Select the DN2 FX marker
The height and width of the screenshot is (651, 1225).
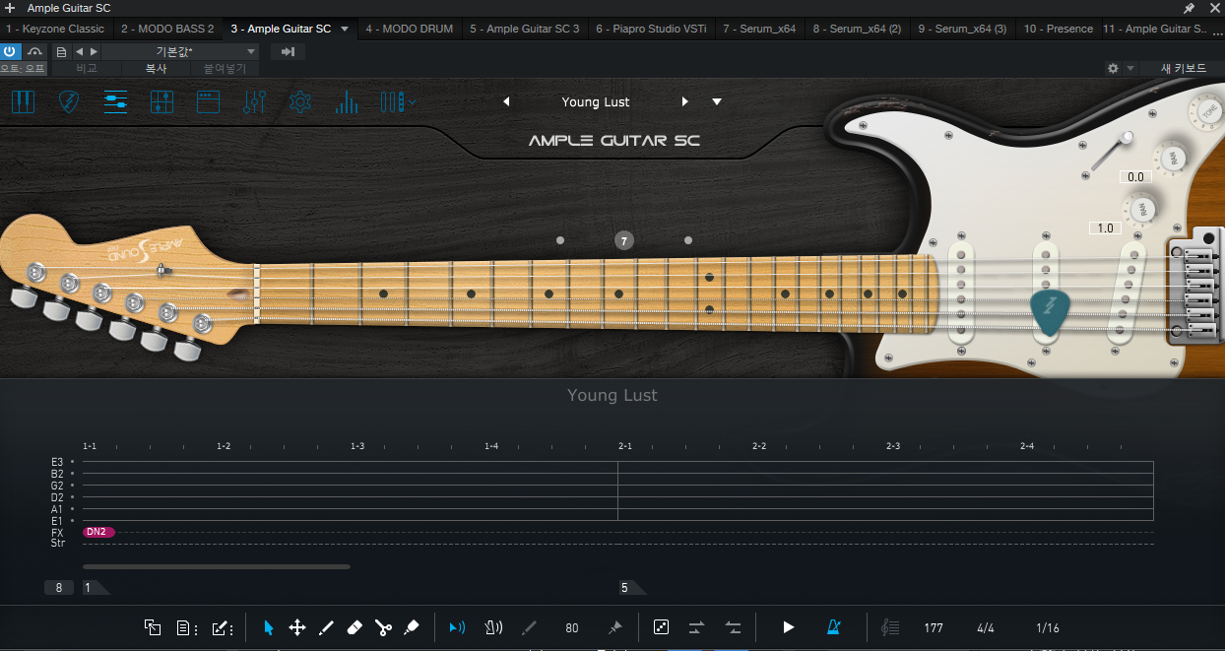97,532
